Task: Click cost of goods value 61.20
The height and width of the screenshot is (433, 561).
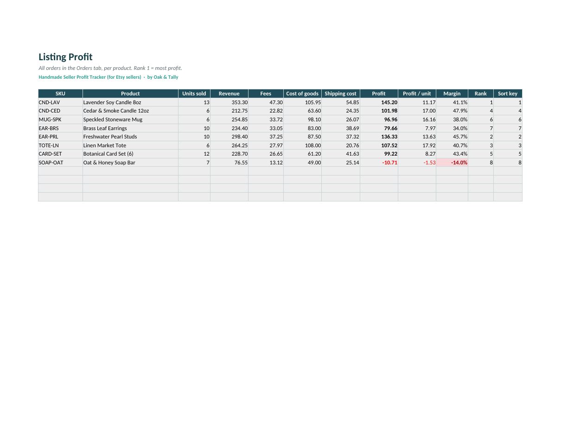Action: (302, 154)
